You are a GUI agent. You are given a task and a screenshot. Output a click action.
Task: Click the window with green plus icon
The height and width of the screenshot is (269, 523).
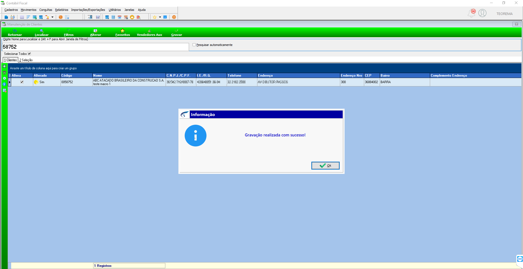click(x=35, y=17)
